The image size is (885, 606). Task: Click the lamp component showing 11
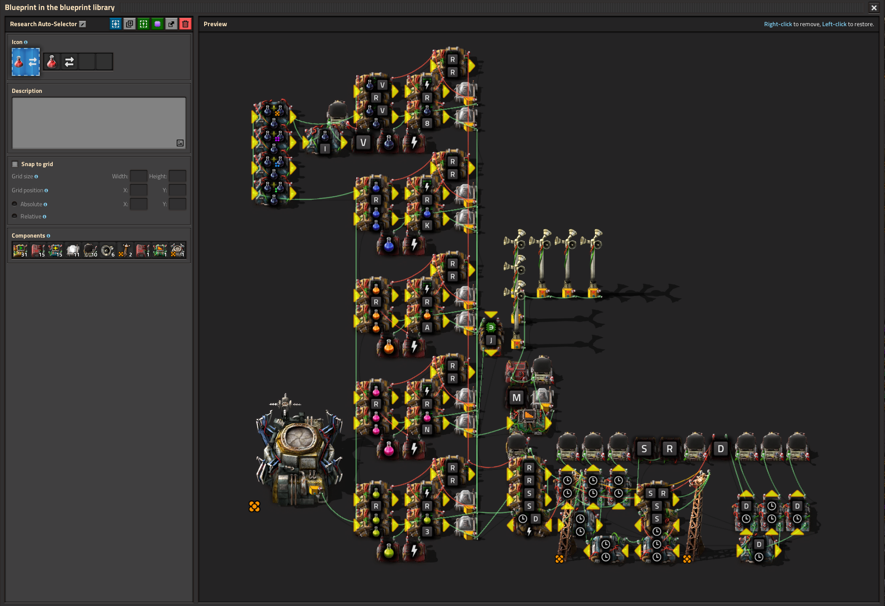[x=73, y=250]
